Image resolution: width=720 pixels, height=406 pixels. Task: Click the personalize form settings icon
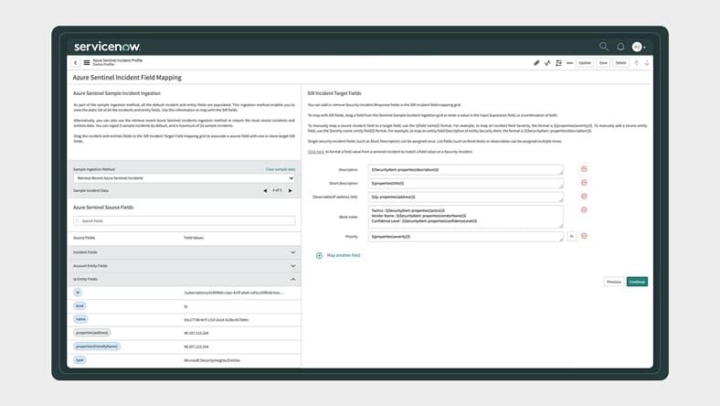click(558, 63)
